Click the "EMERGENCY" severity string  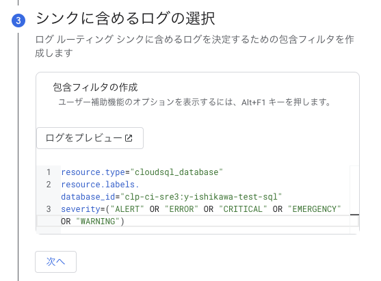point(314,209)
